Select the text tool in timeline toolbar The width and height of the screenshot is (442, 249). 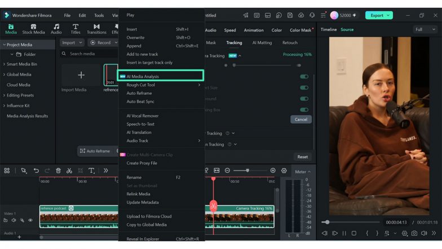point(91,171)
